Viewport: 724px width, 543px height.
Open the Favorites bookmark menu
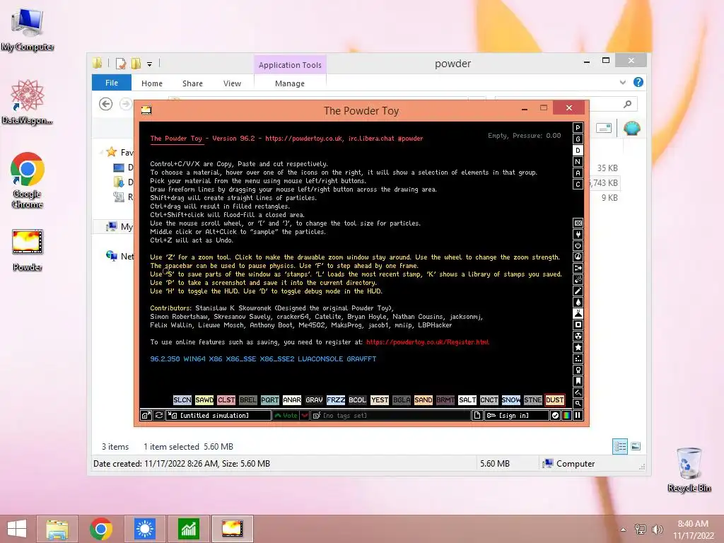578,381
